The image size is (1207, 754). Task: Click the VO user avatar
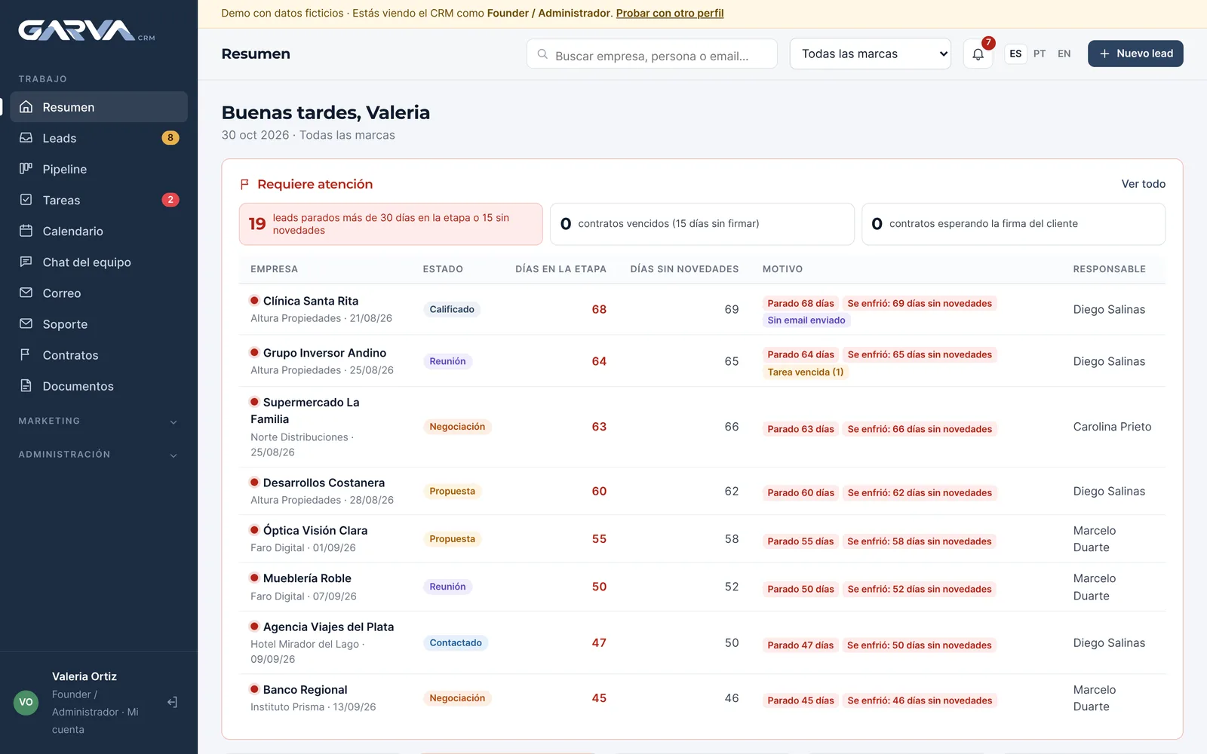[26, 702]
